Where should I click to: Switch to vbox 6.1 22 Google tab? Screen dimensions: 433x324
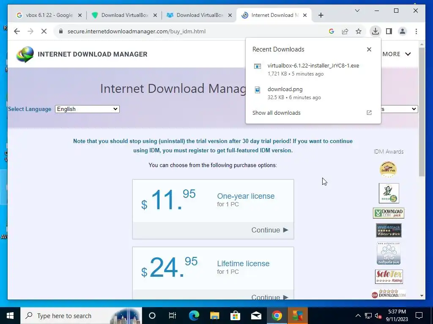49,15
